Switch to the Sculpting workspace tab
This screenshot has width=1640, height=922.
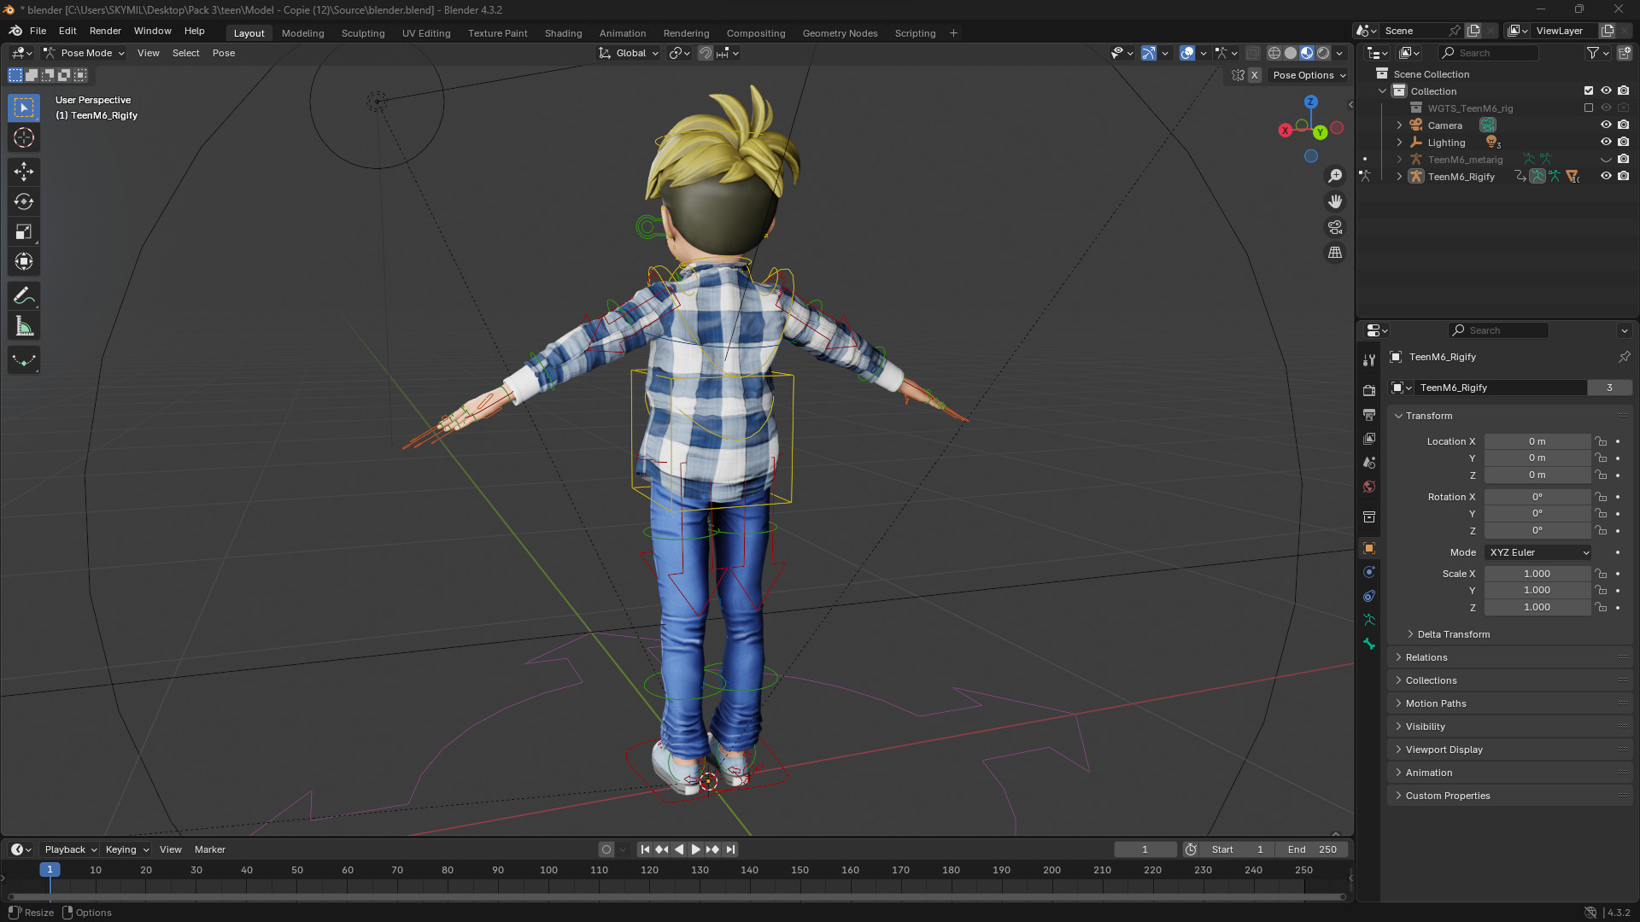click(x=363, y=33)
